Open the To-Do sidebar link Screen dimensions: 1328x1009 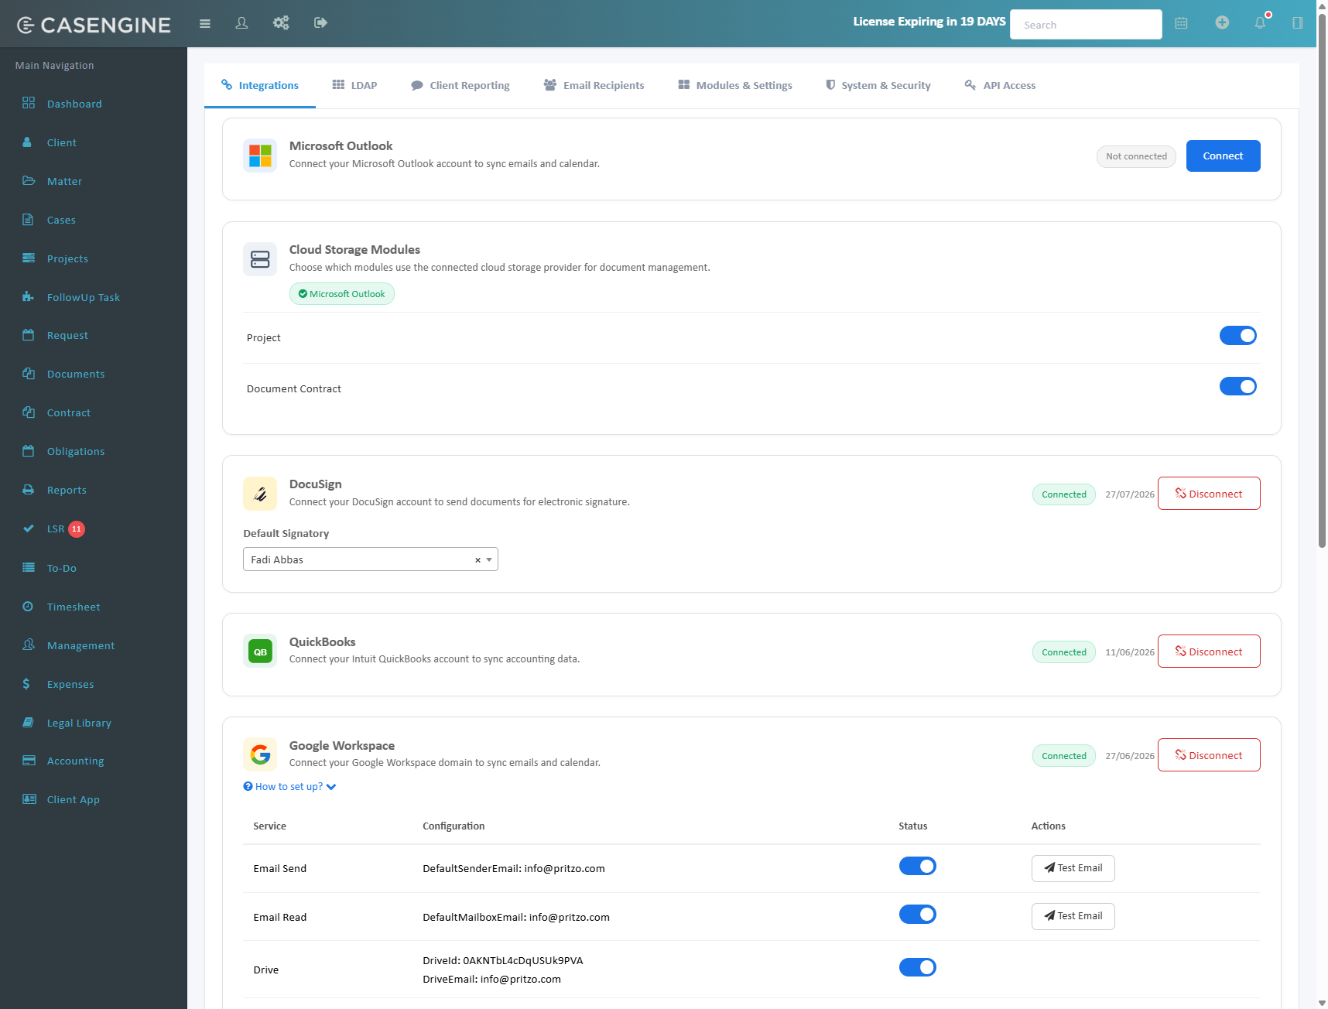(x=62, y=568)
